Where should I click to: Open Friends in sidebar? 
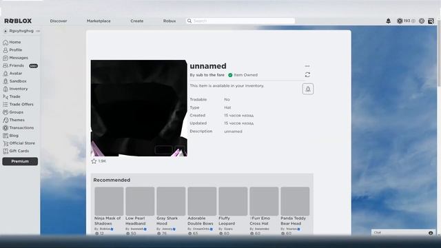14,65
